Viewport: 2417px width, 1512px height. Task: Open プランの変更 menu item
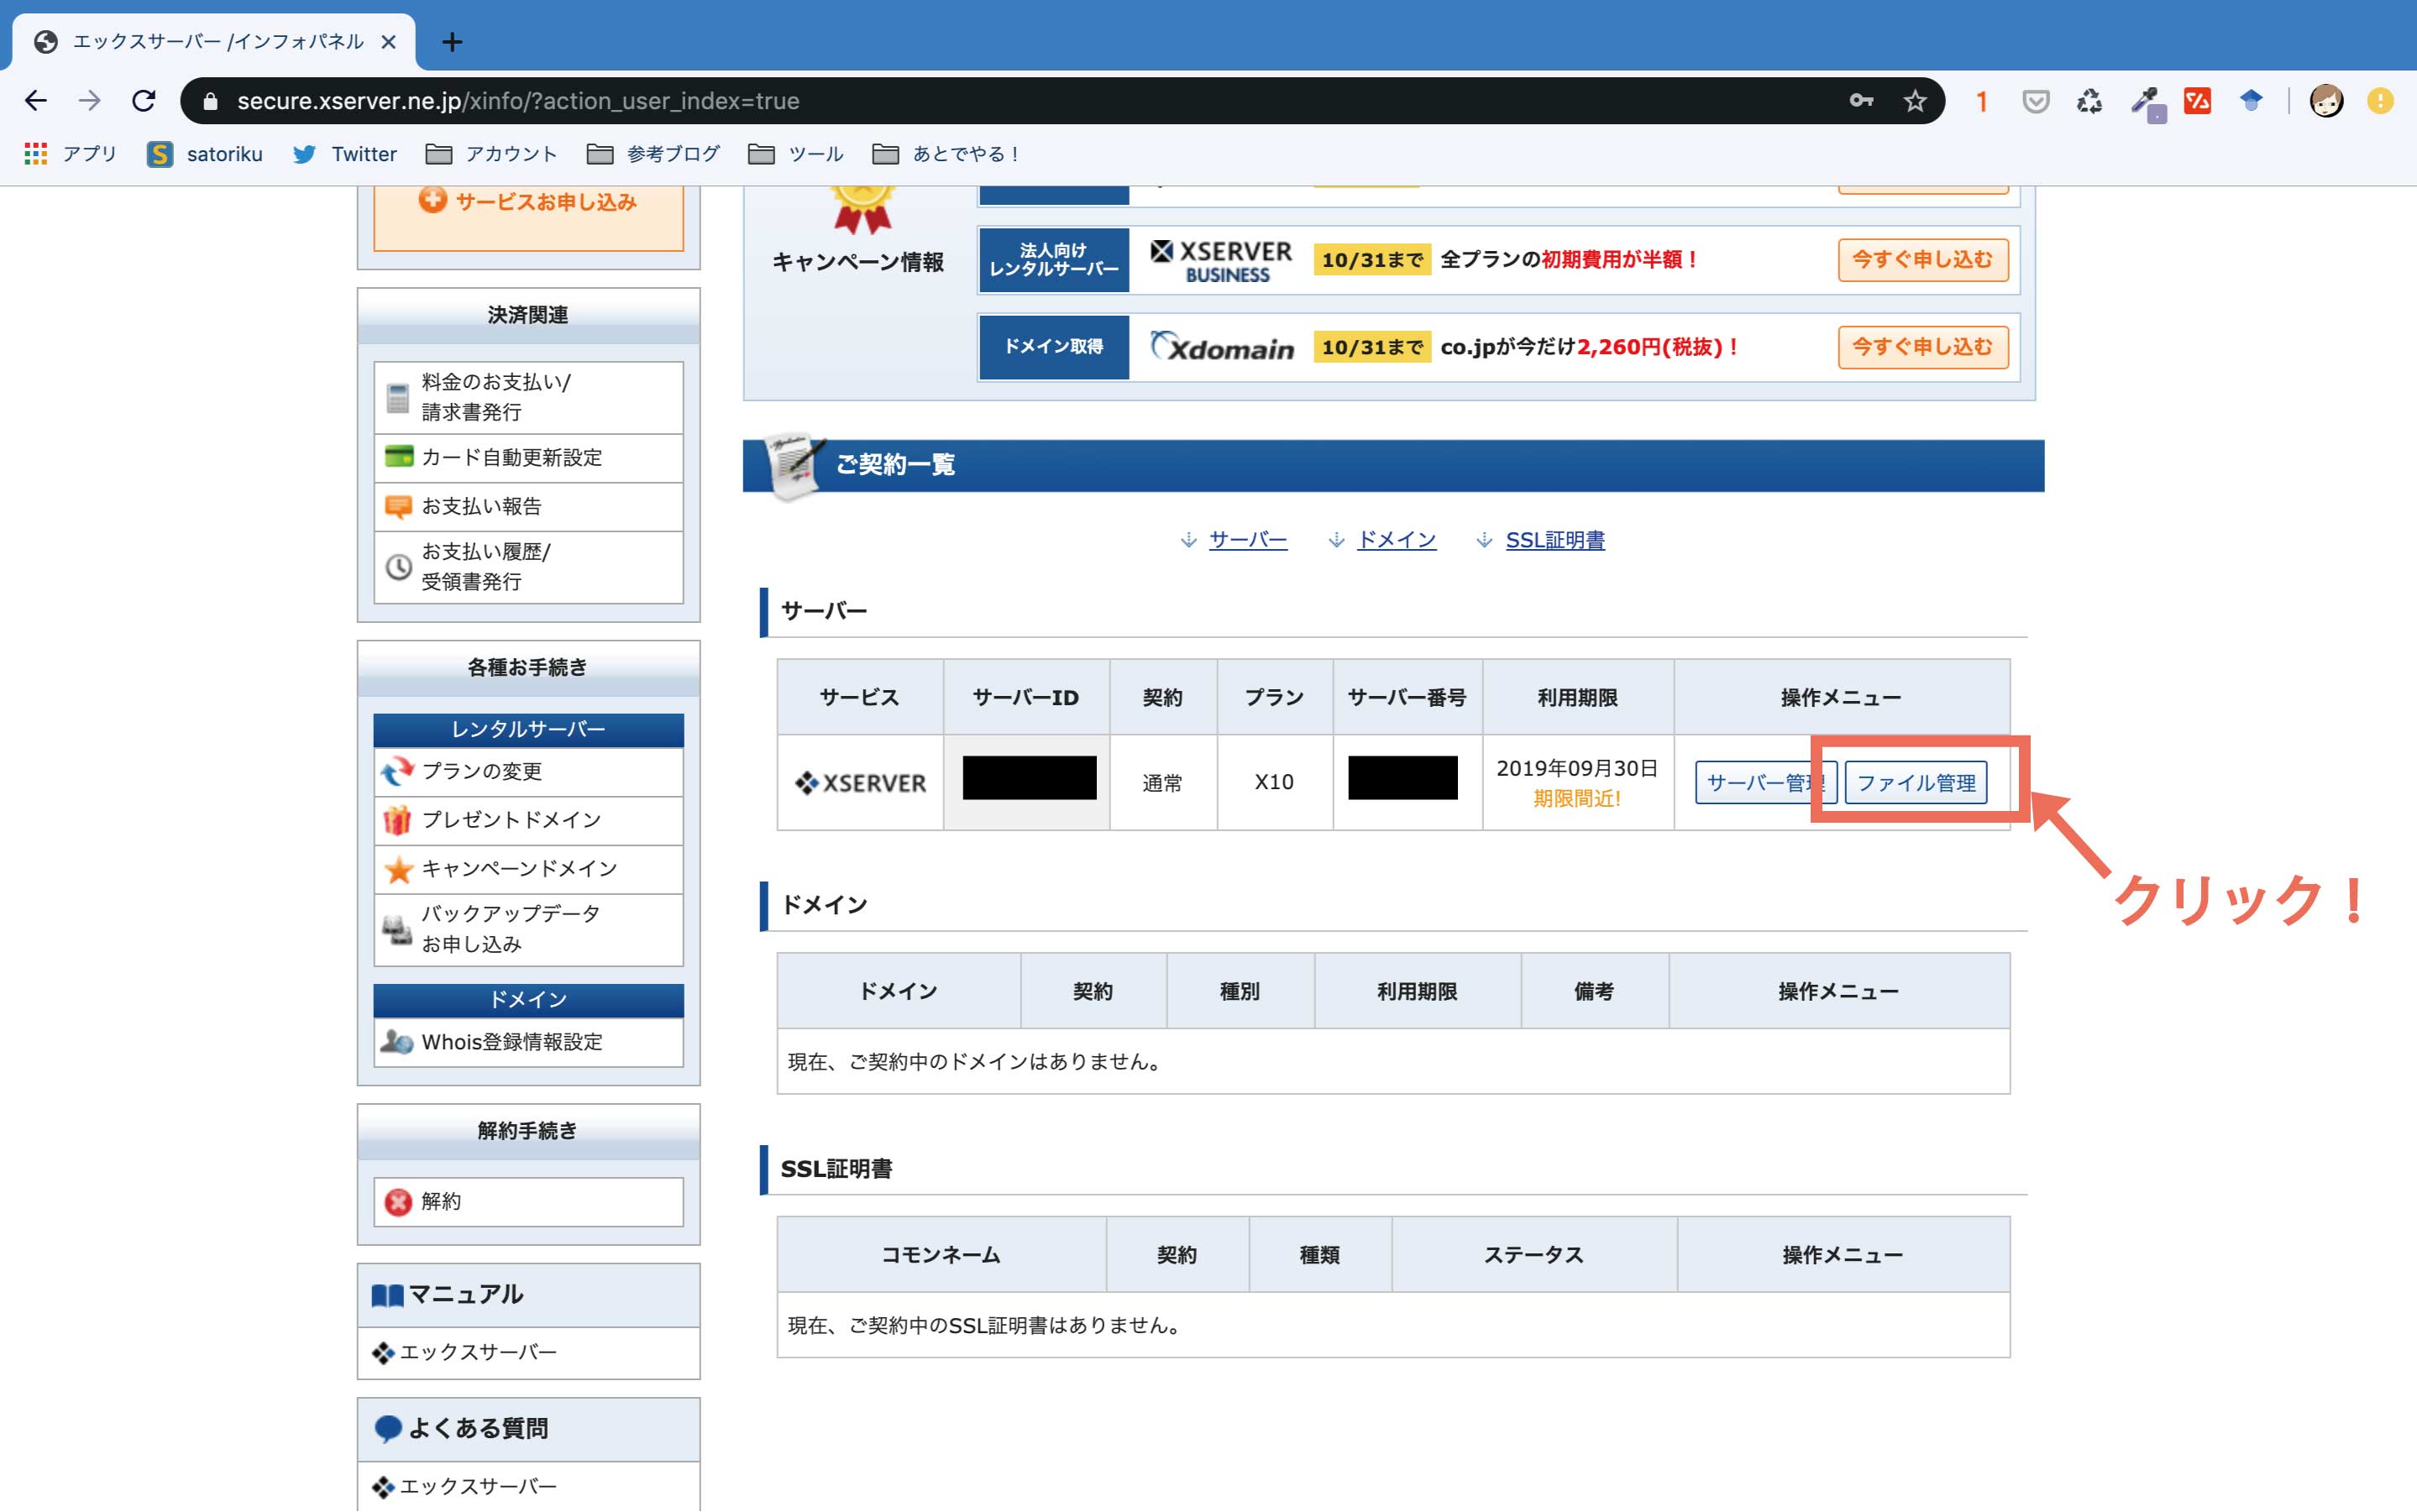(x=528, y=772)
